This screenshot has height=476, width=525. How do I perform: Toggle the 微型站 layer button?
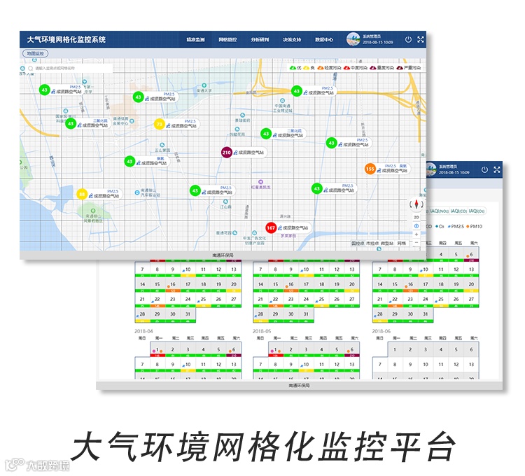click(386, 244)
